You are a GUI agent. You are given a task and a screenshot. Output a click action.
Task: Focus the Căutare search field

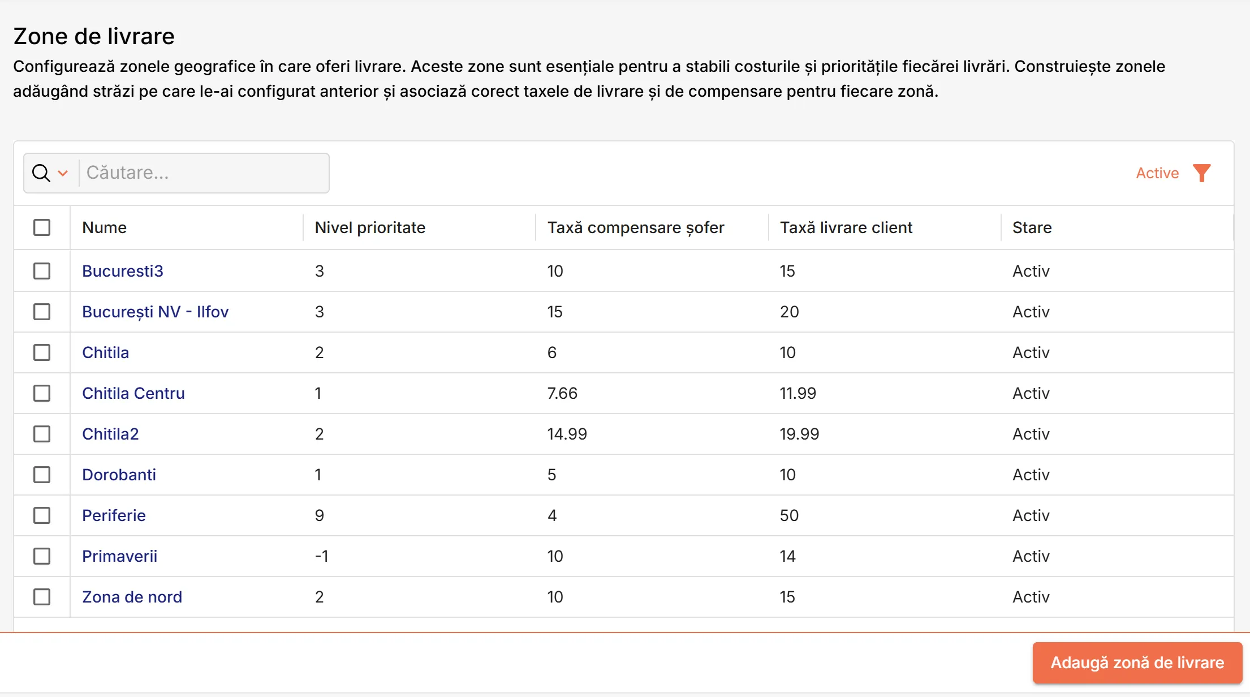[x=204, y=173]
